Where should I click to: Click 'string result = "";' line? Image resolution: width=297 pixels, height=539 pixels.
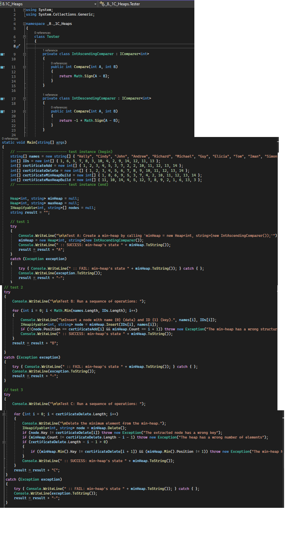coord(30,212)
